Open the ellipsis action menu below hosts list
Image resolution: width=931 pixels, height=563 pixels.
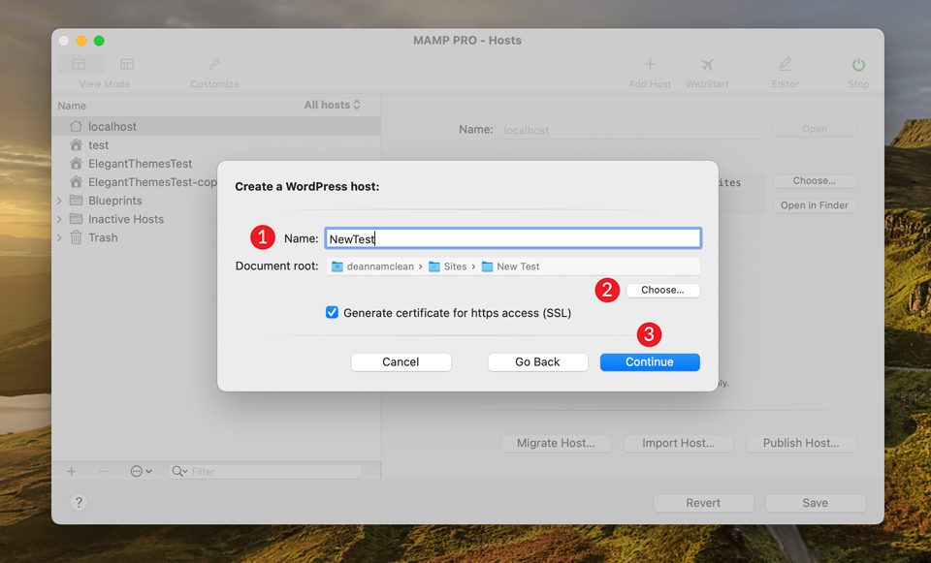pos(141,471)
